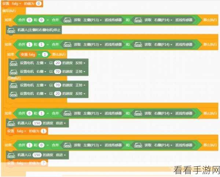Select the 循环执行 loop block label
This screenshot has width=220, height=177.
click(x=9, y=11)
